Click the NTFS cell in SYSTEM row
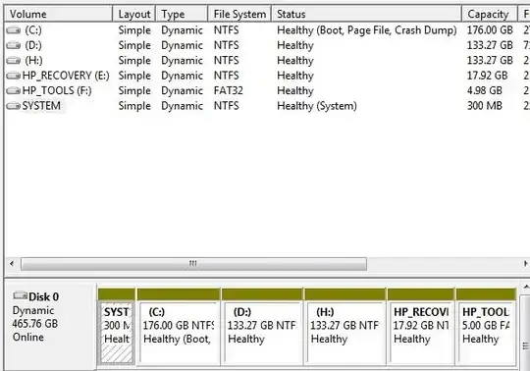The image size is (530, 371). point(226,106)
